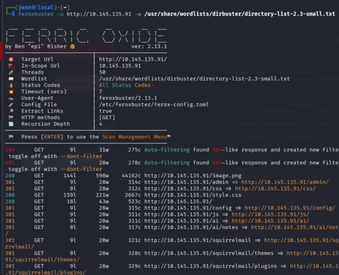339x275 pixels.
Task: Click the recursion arrows icon beside Recursion Depth
Action: pyautogui.click(x=11, y=124)
